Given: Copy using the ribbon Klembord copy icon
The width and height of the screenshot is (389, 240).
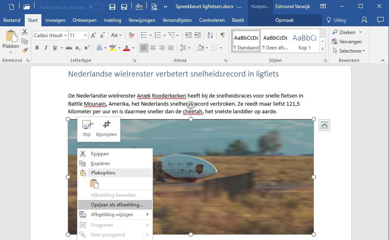Looking at the screenshot, I should (x=25, y=41).
